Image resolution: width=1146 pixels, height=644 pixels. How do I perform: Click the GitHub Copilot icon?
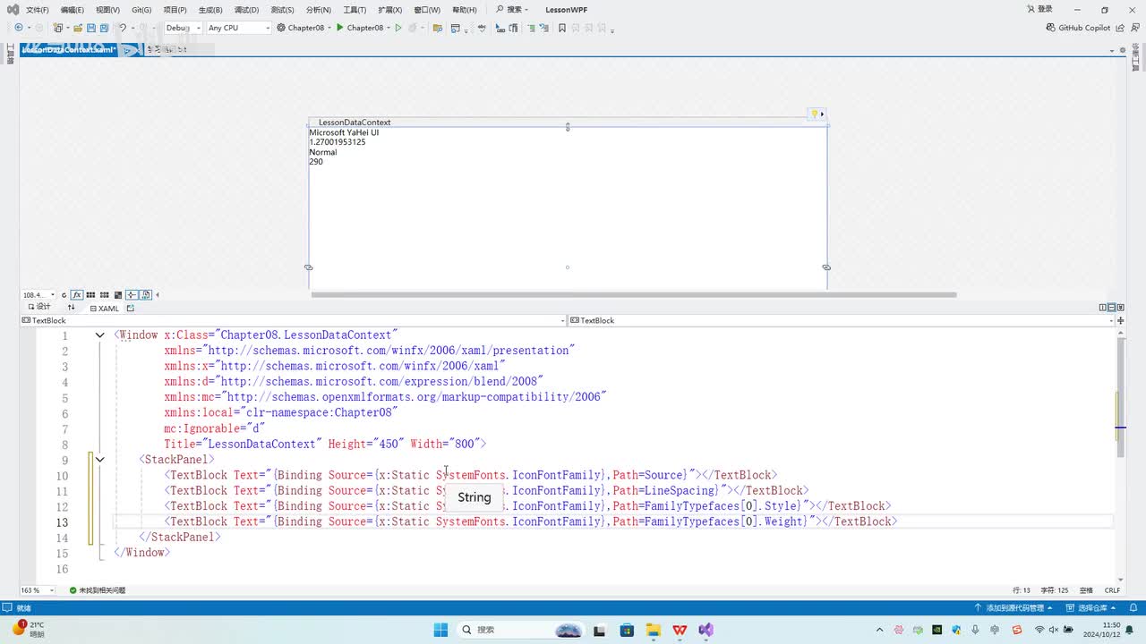1051,28
